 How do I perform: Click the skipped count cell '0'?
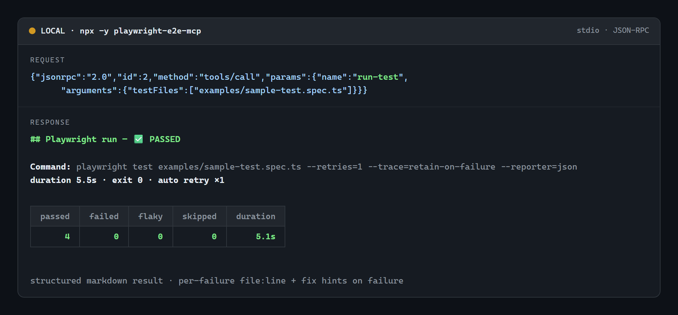(x=200, y=237)
